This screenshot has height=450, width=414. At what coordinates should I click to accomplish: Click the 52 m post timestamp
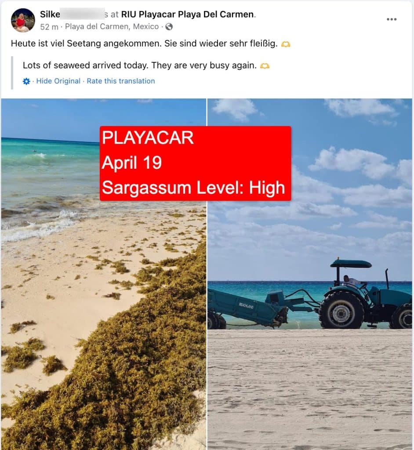49,27
